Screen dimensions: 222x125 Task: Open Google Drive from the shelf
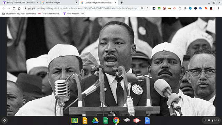coord(95,120)
